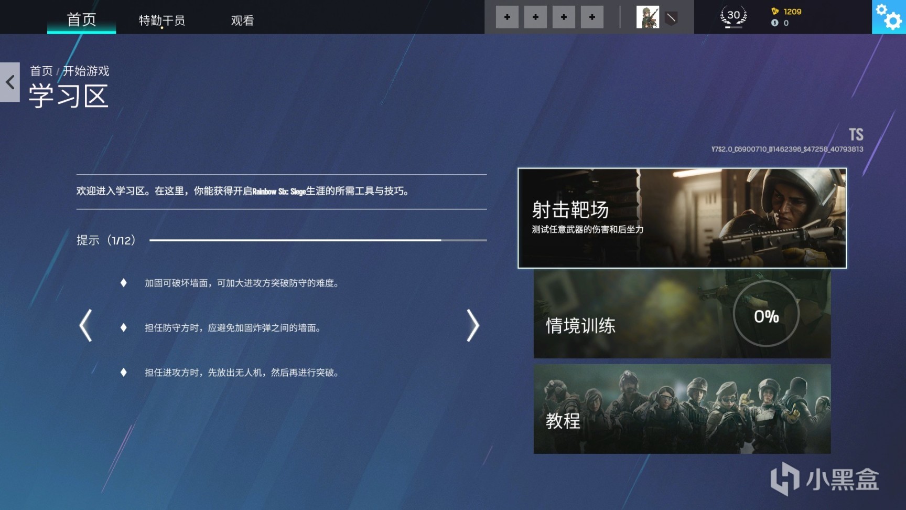Click the first empty squad slot plus

click(x=507, y=17)
